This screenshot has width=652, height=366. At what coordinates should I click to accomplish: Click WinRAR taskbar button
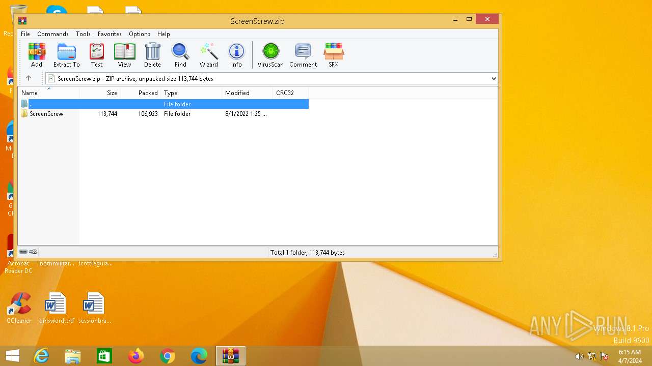(x=231, y=356)
